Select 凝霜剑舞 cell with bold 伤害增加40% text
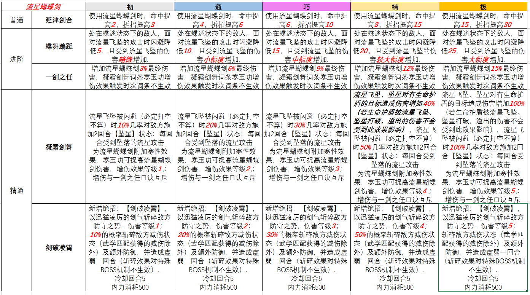The width and height of the screenshot is (530, 295). [x=395, y=147]
